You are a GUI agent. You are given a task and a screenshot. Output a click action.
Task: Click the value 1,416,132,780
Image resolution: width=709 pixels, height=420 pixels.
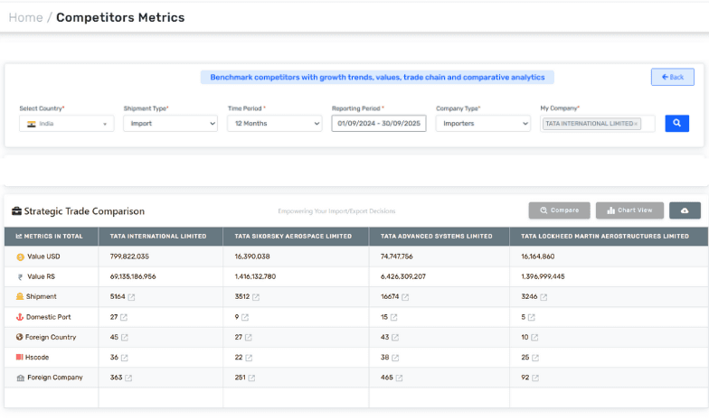pyautogui.click(x=255, y=276)
